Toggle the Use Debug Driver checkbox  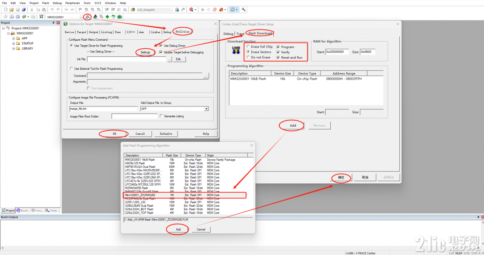pos(161,46)
